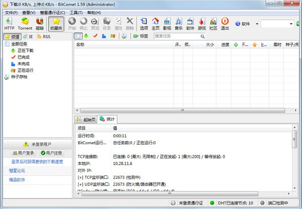Expand the [+] UDP监听端口 row
The image size is (302, 209).
(94, 184)
